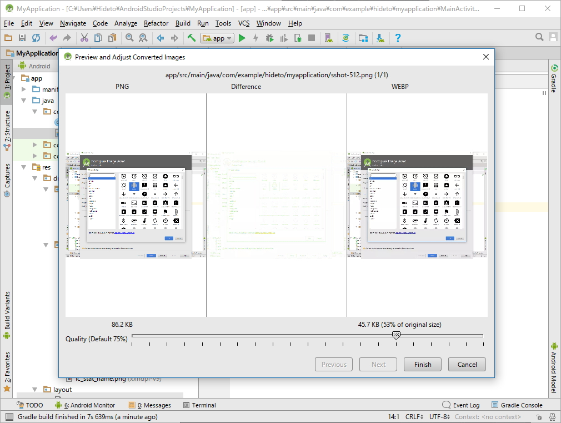
Task: Click the Finish button
Action: point(423,364)
